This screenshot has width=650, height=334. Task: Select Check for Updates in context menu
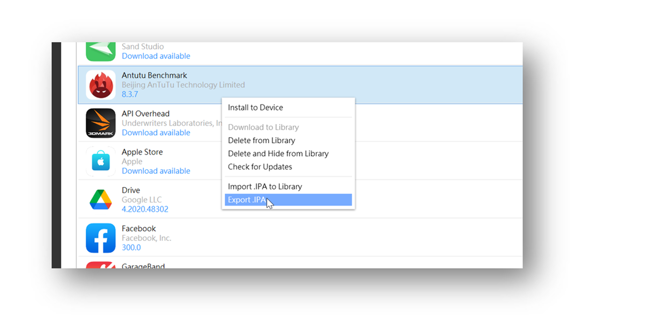[x=260, y=167]
